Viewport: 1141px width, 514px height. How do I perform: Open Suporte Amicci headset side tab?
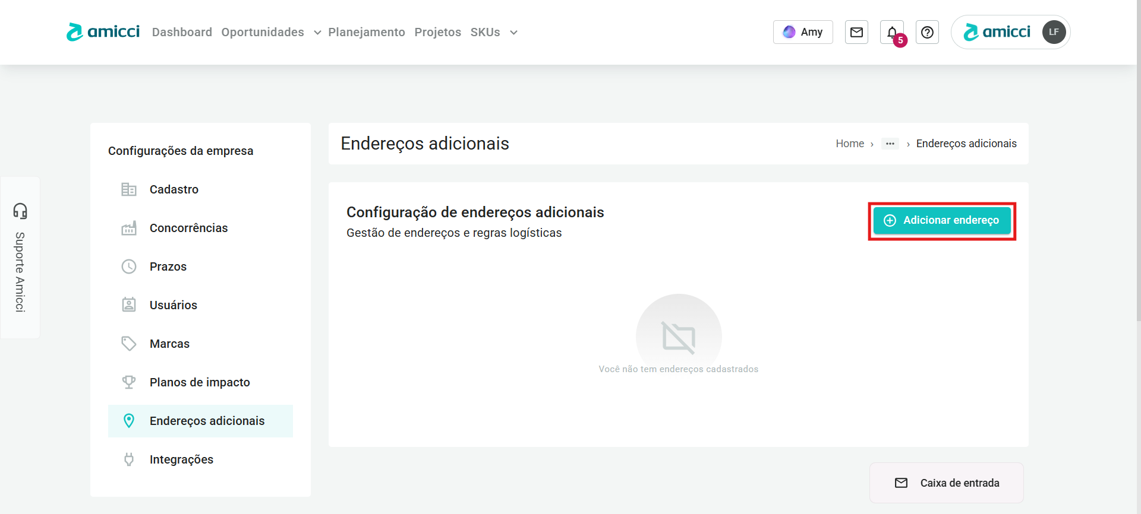coord(20,258)
